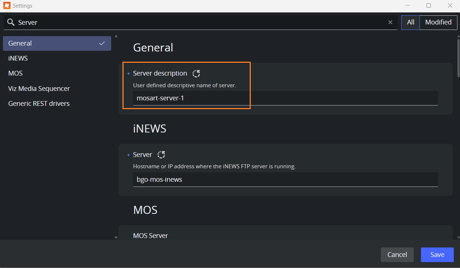The height and width of the screenshot is (269, 460).
Task: Click the magnifier icon in the search bar
Action: (11, 22)
